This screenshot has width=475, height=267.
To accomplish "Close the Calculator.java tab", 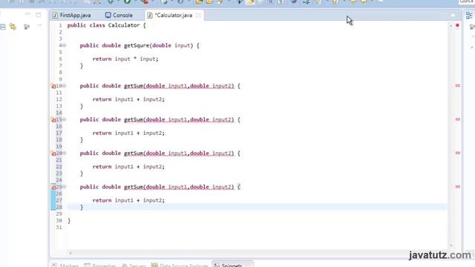I will 198,15.
